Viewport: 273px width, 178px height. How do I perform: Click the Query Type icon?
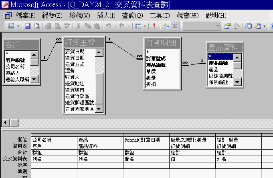click(x=138, y=26)
